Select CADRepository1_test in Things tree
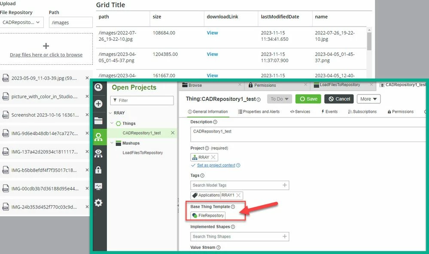This screenshot has height=254, width=429. coord(142,133)
